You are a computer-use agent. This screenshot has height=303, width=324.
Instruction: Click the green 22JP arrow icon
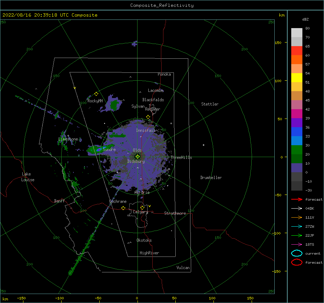pos(297,235)
